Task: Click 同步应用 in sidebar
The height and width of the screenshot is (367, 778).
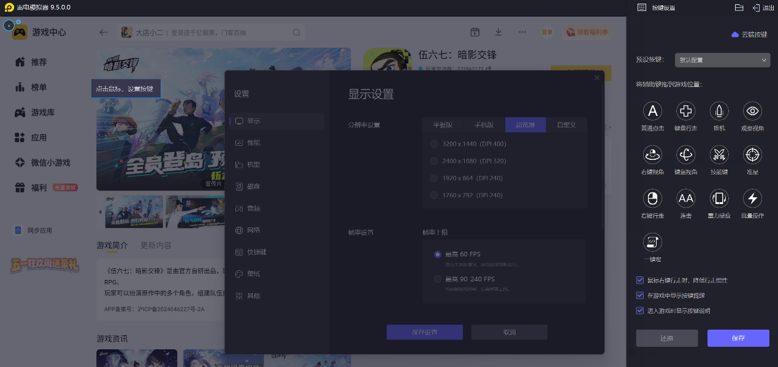Action: [34, 231]
